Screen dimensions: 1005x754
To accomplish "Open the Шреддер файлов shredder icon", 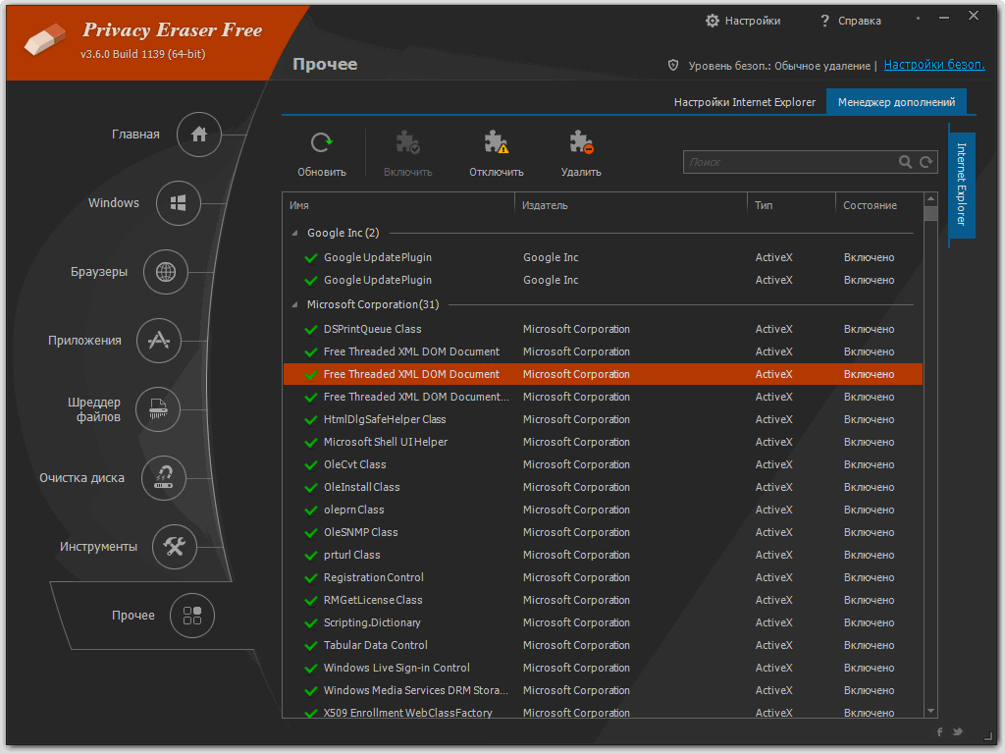I will click(158, 409).
